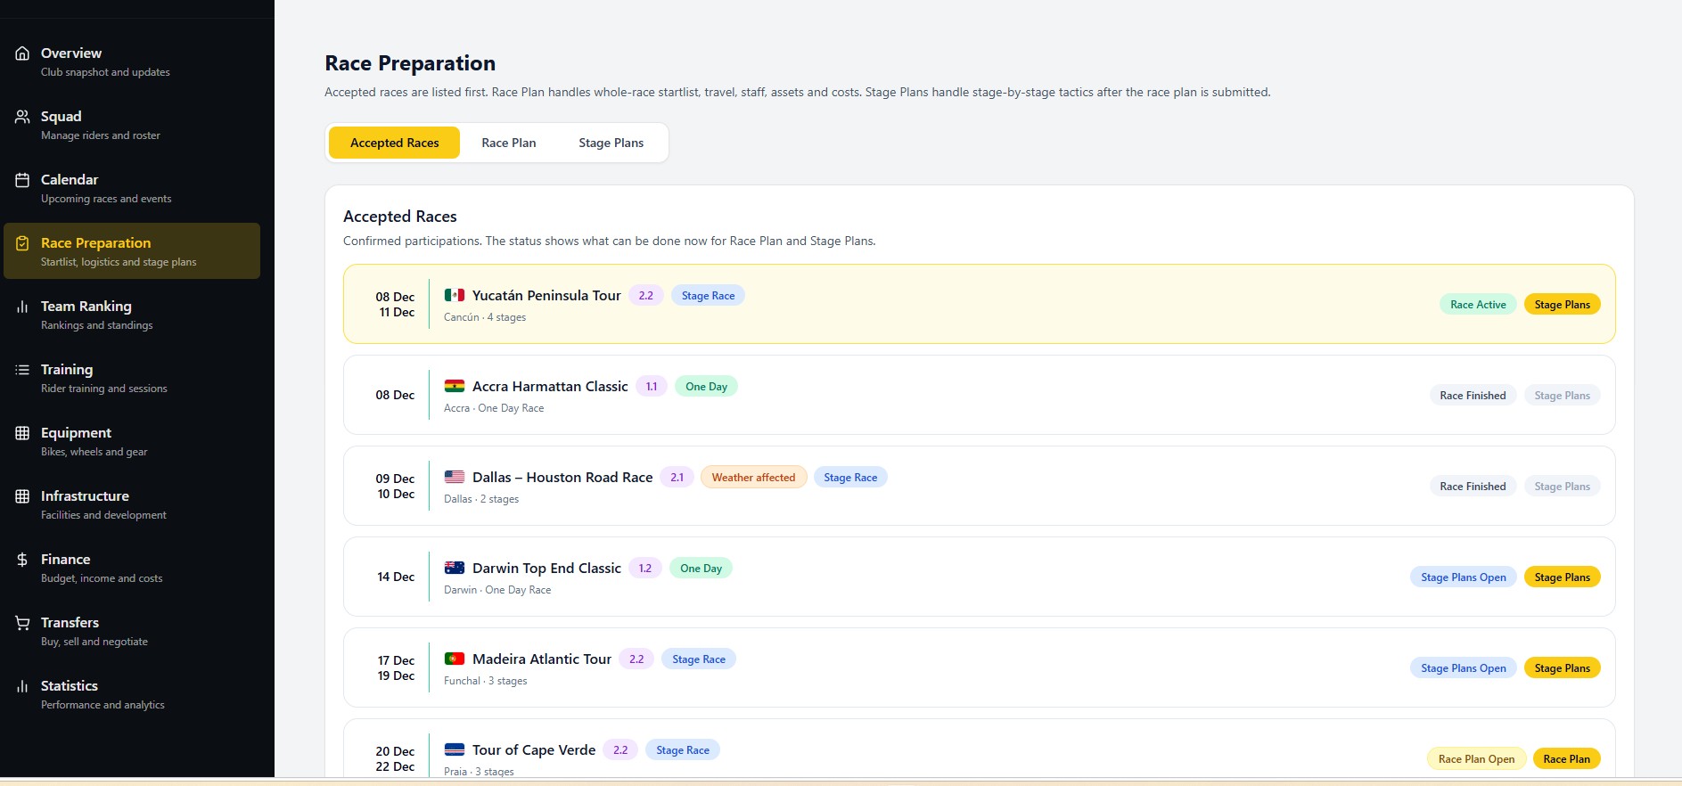Click Stage Race tag on Madeira Atlantic Tour
The width and height of the screenshot is (1682, 786).
click(x=699, y=659)
